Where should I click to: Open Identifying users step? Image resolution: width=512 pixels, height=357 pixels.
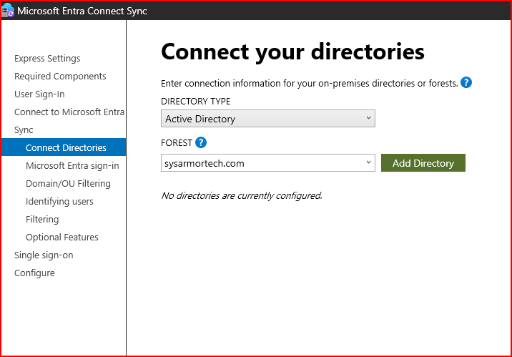pos(59,202)
